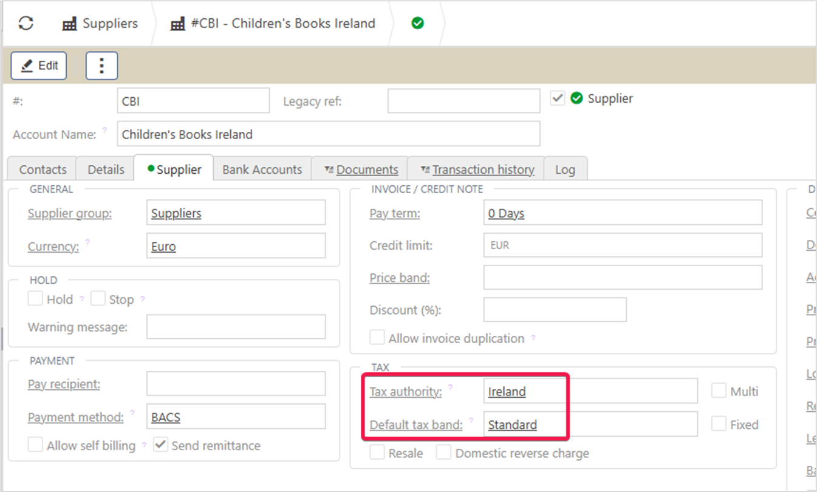This screenshot has width=817, height=492.
Task: Click the help mark next to Stop
Action: (x=143, y=299)
